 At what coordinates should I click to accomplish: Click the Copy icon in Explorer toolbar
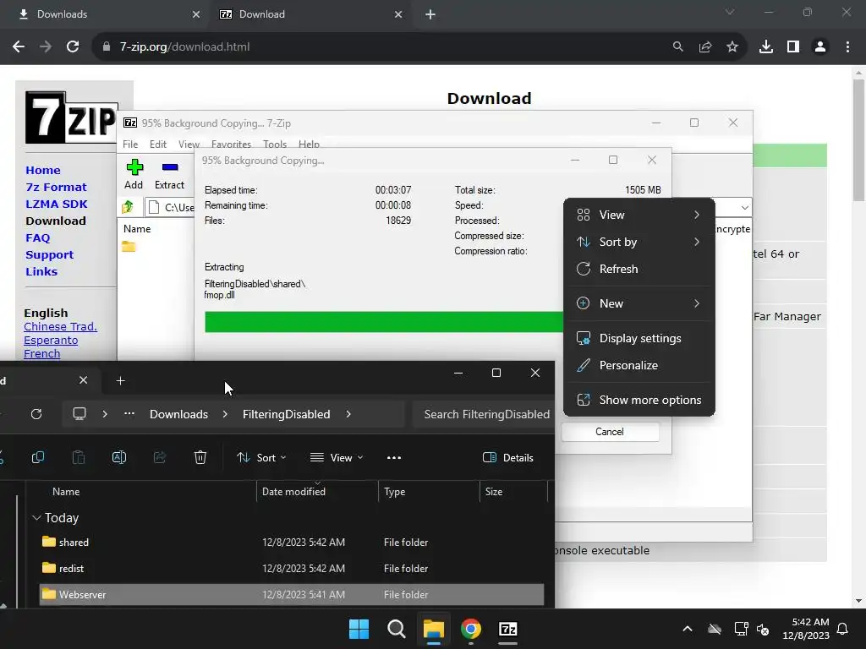(38, 457)
